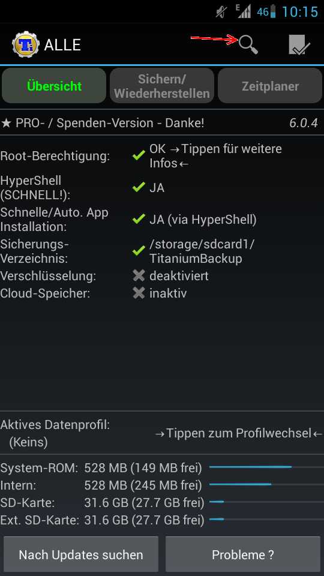Tap the green check beside HyperShell

click(x=139, y=188)
